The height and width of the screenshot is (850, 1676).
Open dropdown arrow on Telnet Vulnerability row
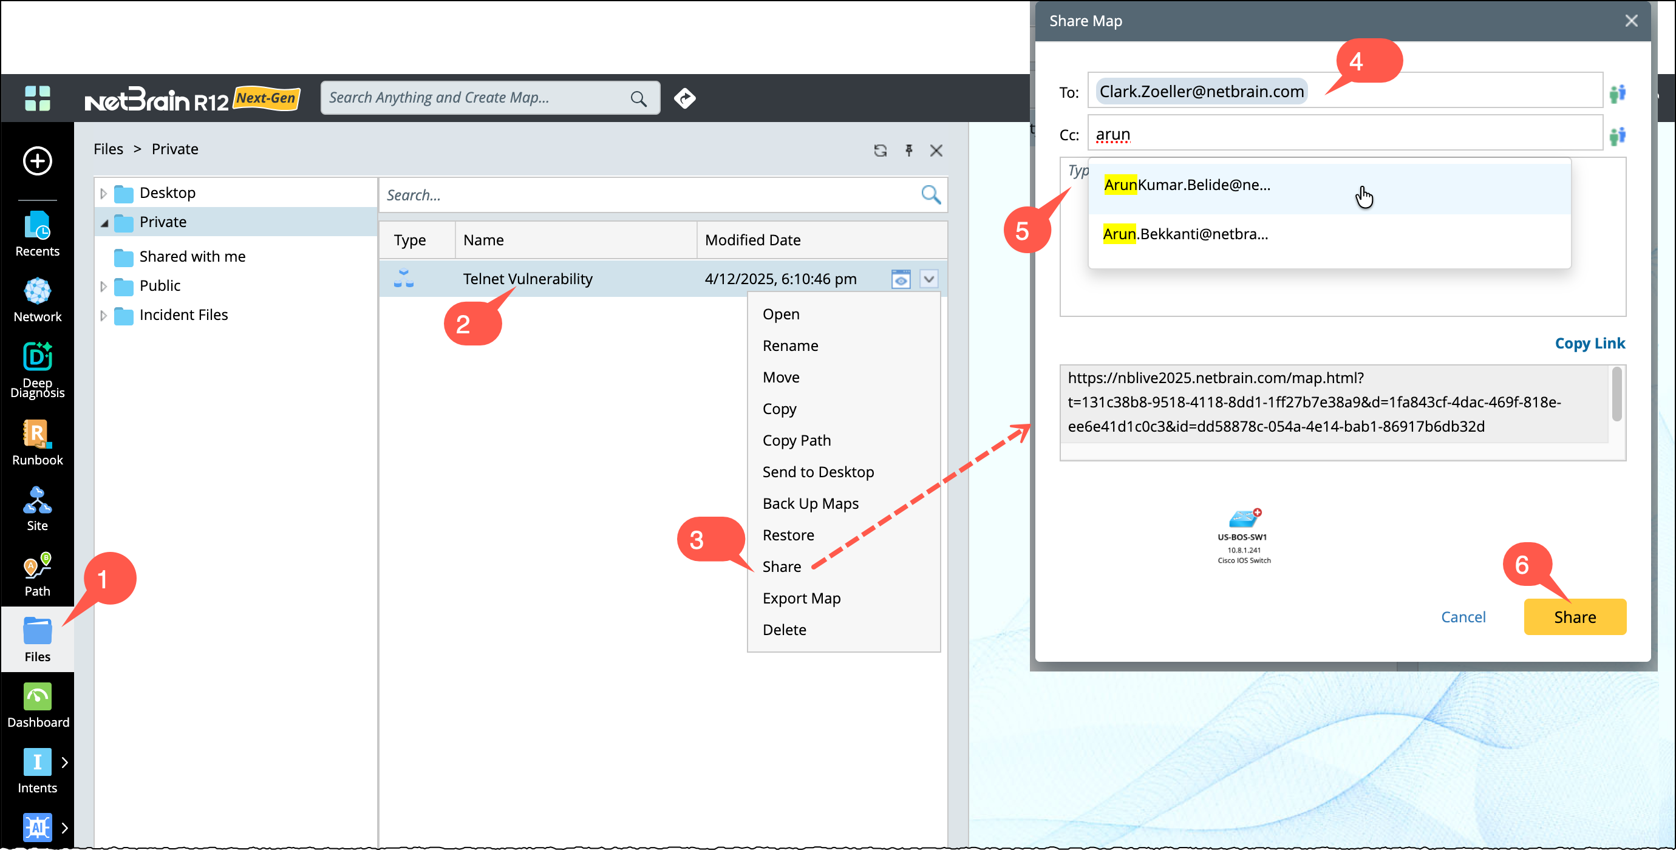928,280
